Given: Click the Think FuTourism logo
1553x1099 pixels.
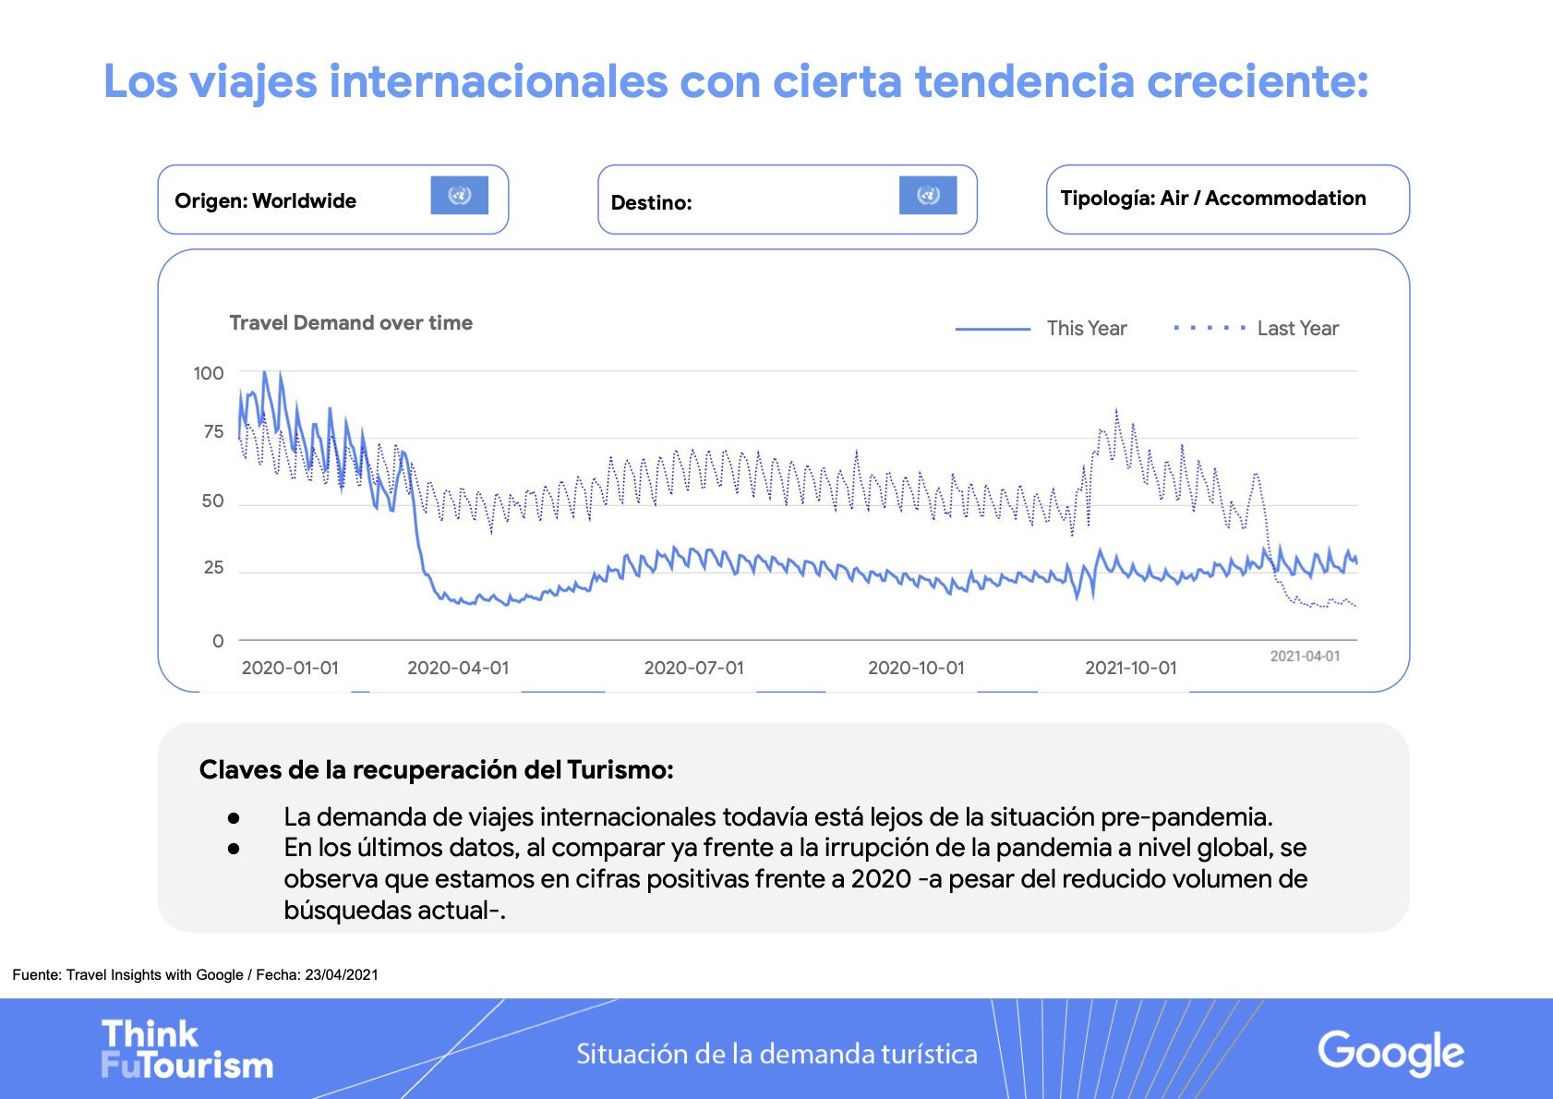Looking at the screenshot, I should click(x=187, y=1049).
